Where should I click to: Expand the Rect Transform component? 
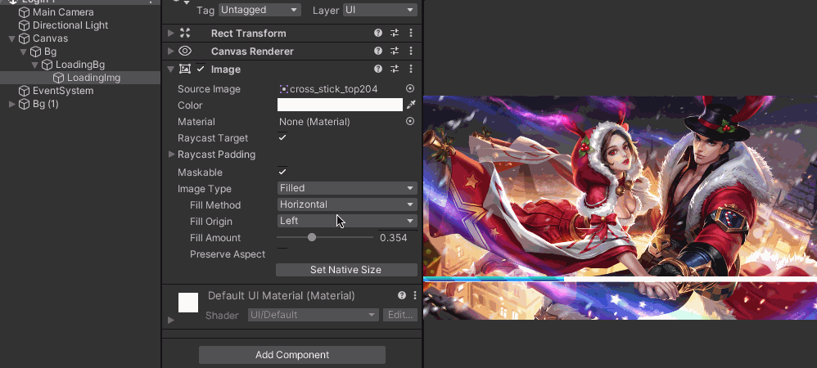170,33
